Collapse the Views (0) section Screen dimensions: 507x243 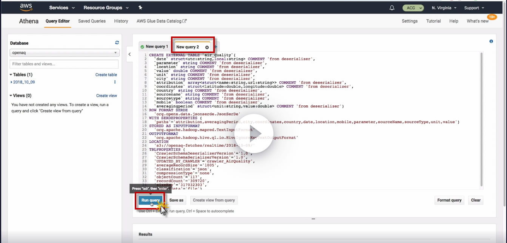click(21, 96)
